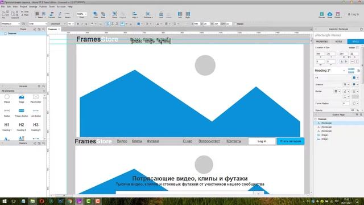
Task: Open the Publish menu
Action: [x=43, y=7]
